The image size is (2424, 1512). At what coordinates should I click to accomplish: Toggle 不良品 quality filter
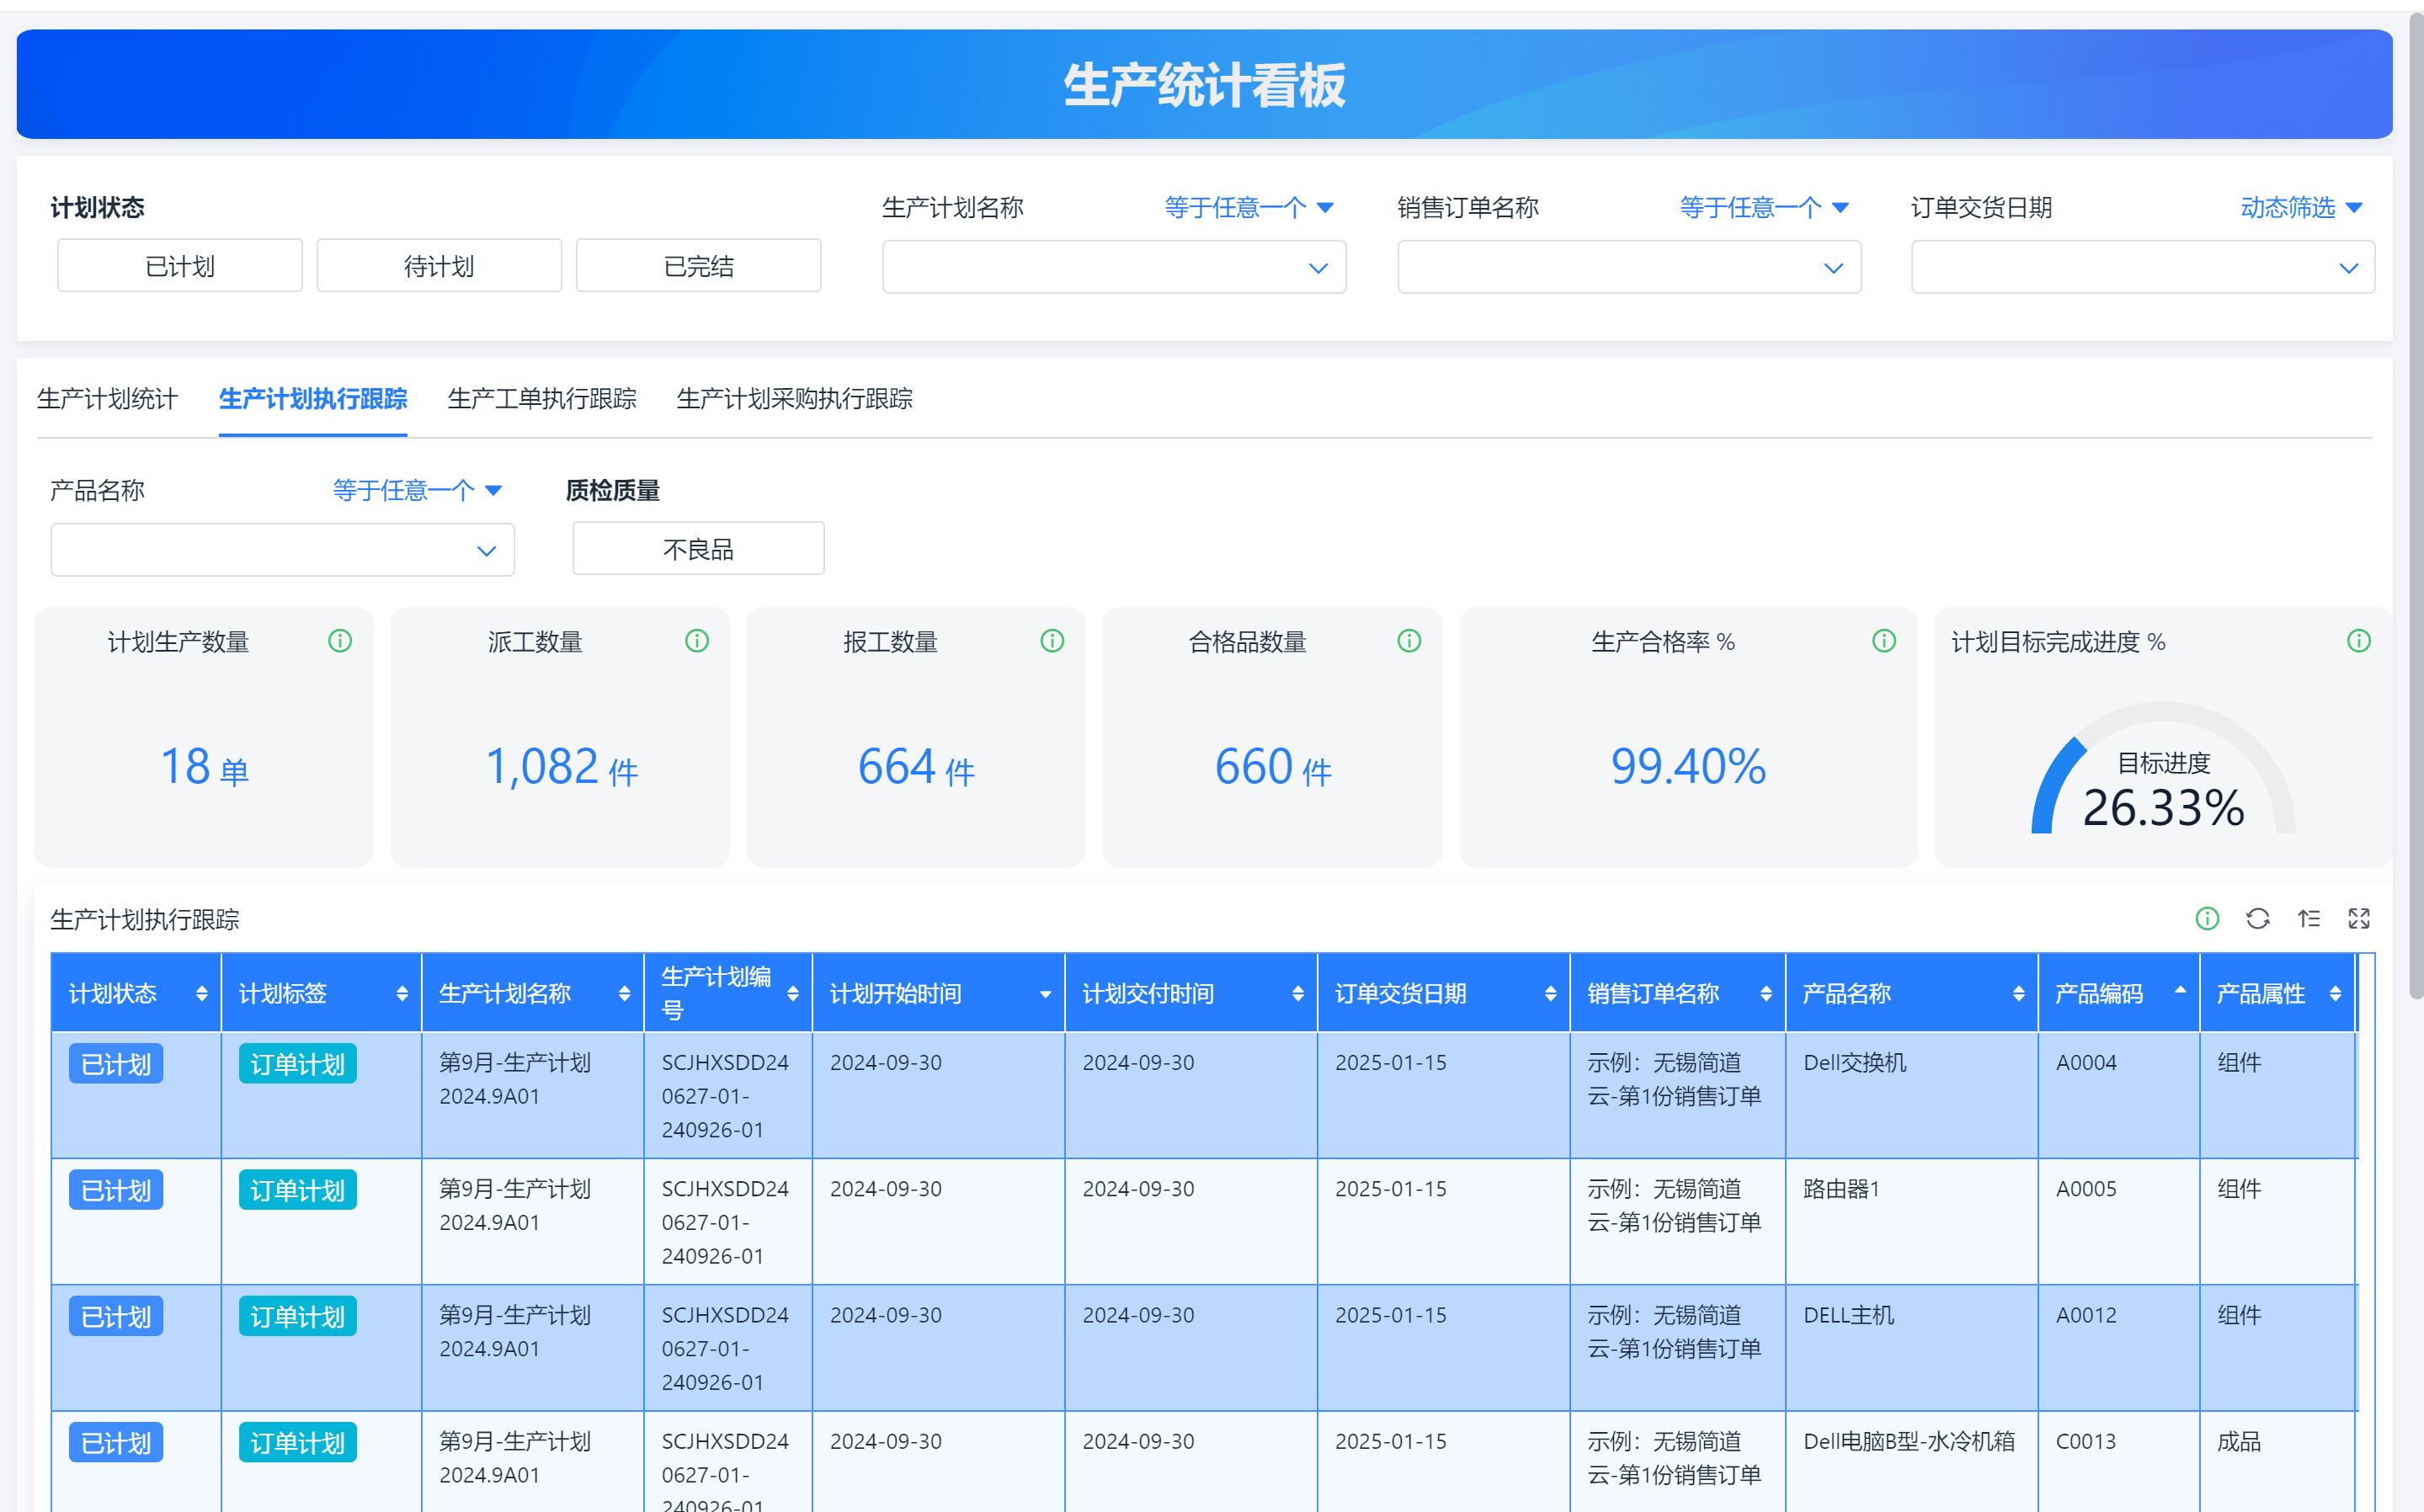(x=698, y=549)
